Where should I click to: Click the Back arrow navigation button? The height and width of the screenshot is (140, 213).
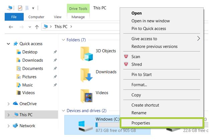pyautogui.click(x=11, y=27)
